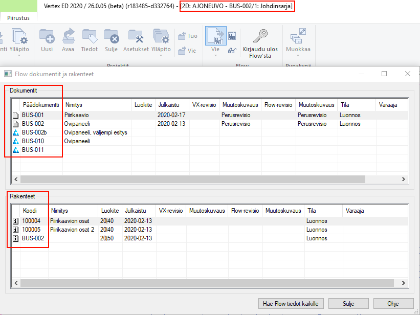The width and height of the screenshot is (420, 315).
Task: Click the Hae Flow tiedot kaikille button
Action: click(290, 303)
